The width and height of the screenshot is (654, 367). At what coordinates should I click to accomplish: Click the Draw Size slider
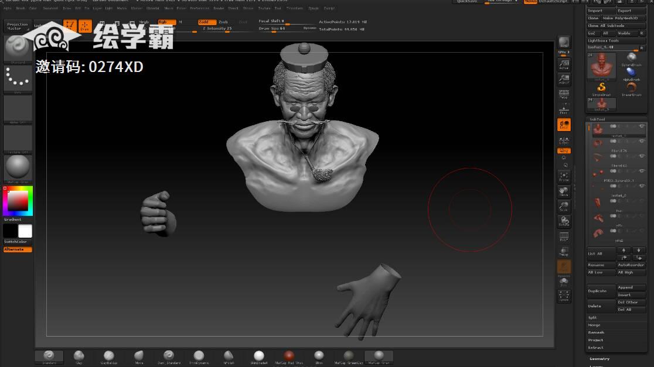click(287, 29)
